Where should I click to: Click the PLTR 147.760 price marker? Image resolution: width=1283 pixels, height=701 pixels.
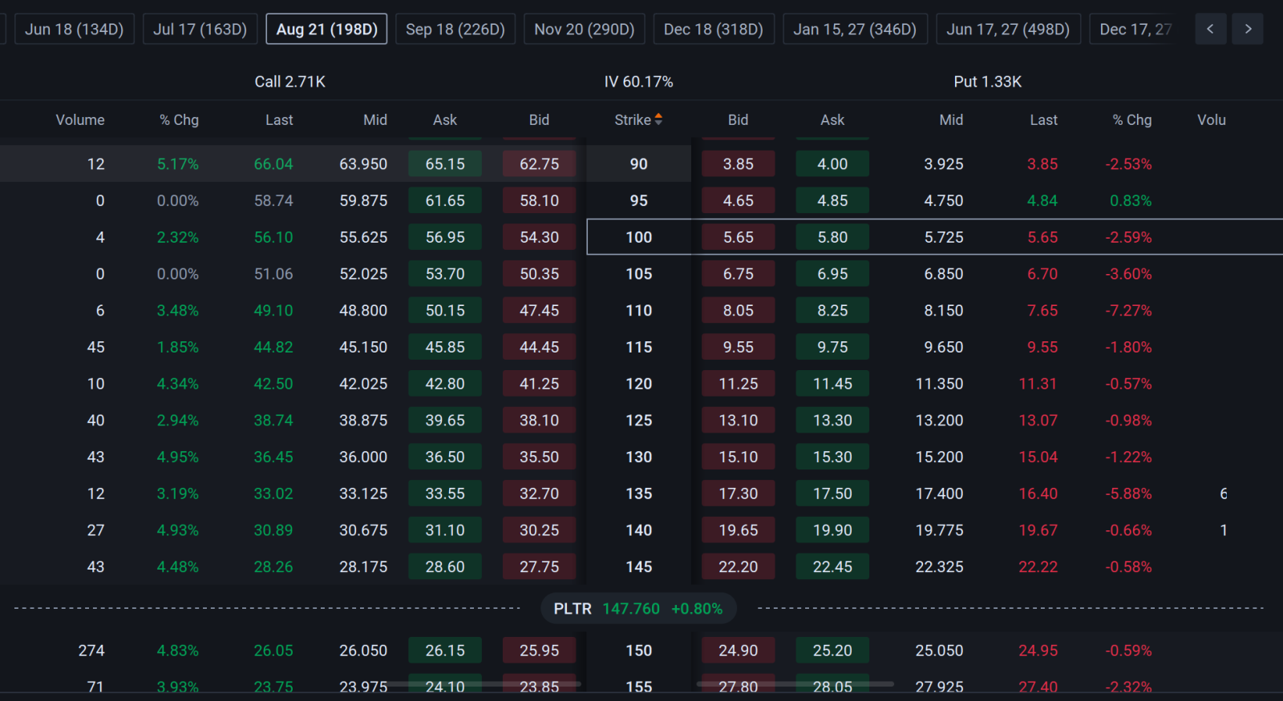pyautogui.click(x=638, y=609)
